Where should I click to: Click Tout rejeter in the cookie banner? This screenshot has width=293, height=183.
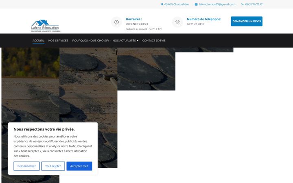pos(53,166)
